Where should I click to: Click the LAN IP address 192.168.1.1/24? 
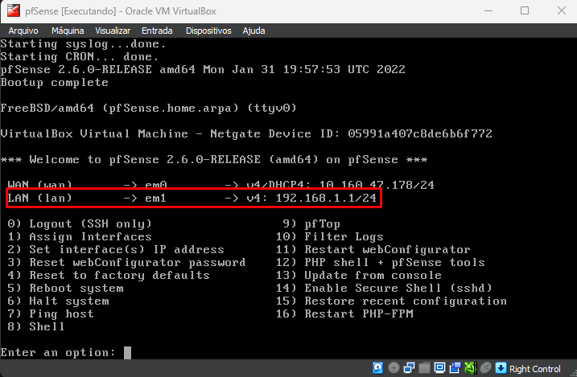326,198
